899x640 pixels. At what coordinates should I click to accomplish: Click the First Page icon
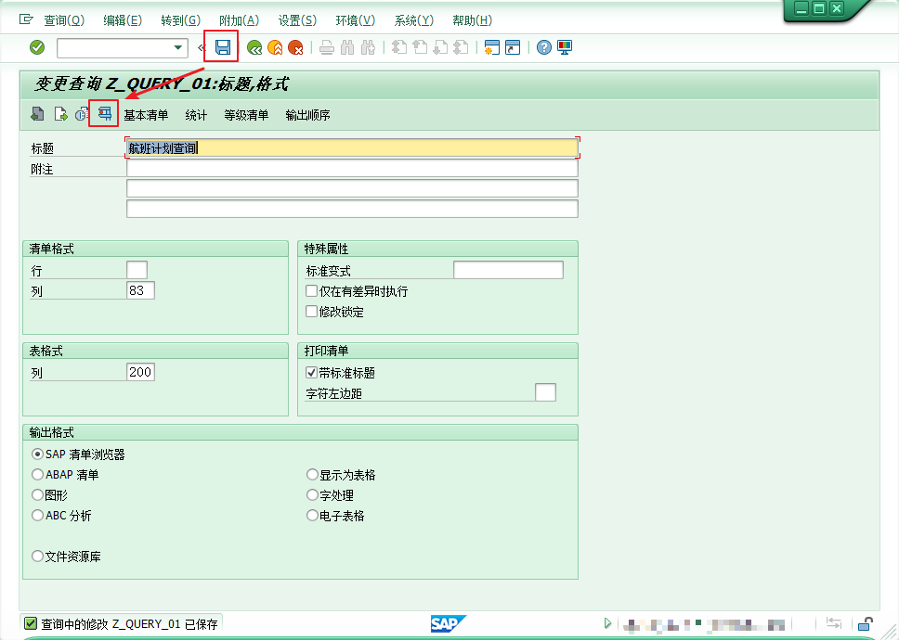coord(399,47)
